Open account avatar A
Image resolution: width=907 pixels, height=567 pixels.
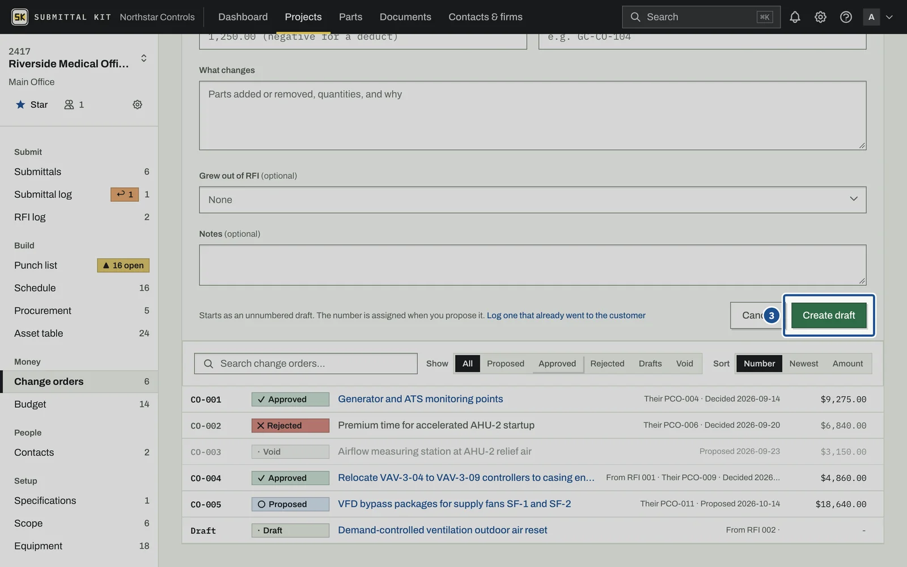pos(871,17)
